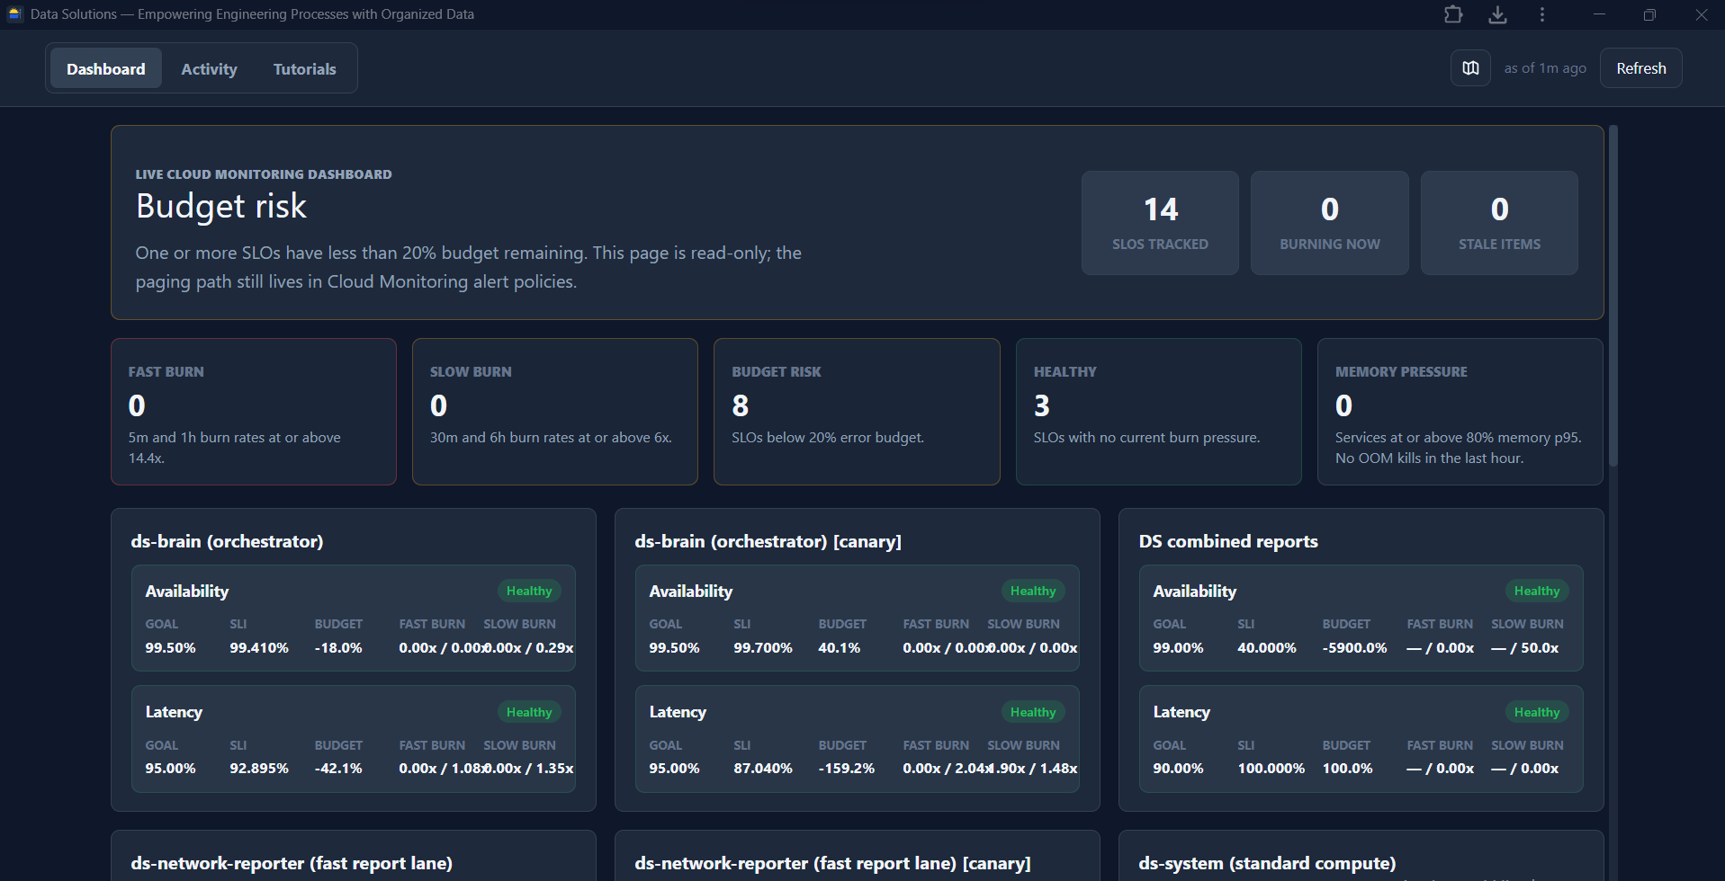The image size is (1725, 881).
Task: Open the Healthy summary card
Action: 1159,412
